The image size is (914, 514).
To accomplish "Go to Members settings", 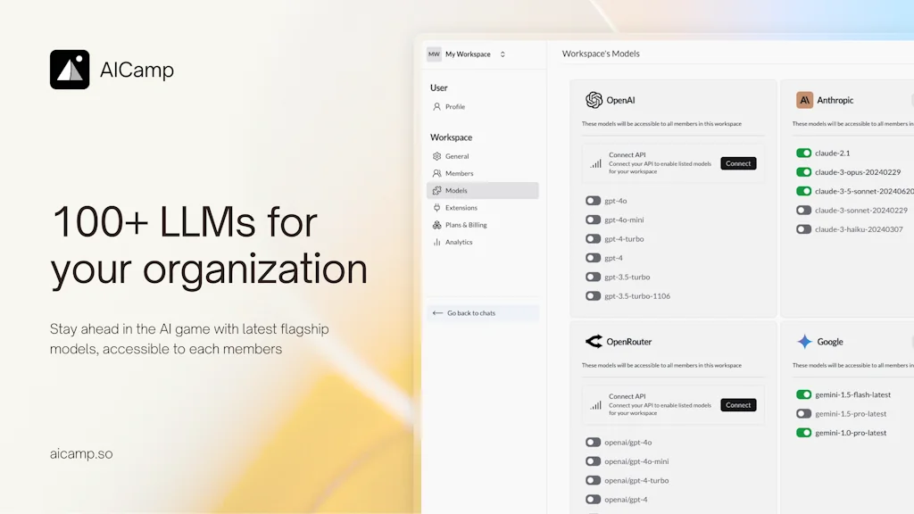I will [459, 173].
